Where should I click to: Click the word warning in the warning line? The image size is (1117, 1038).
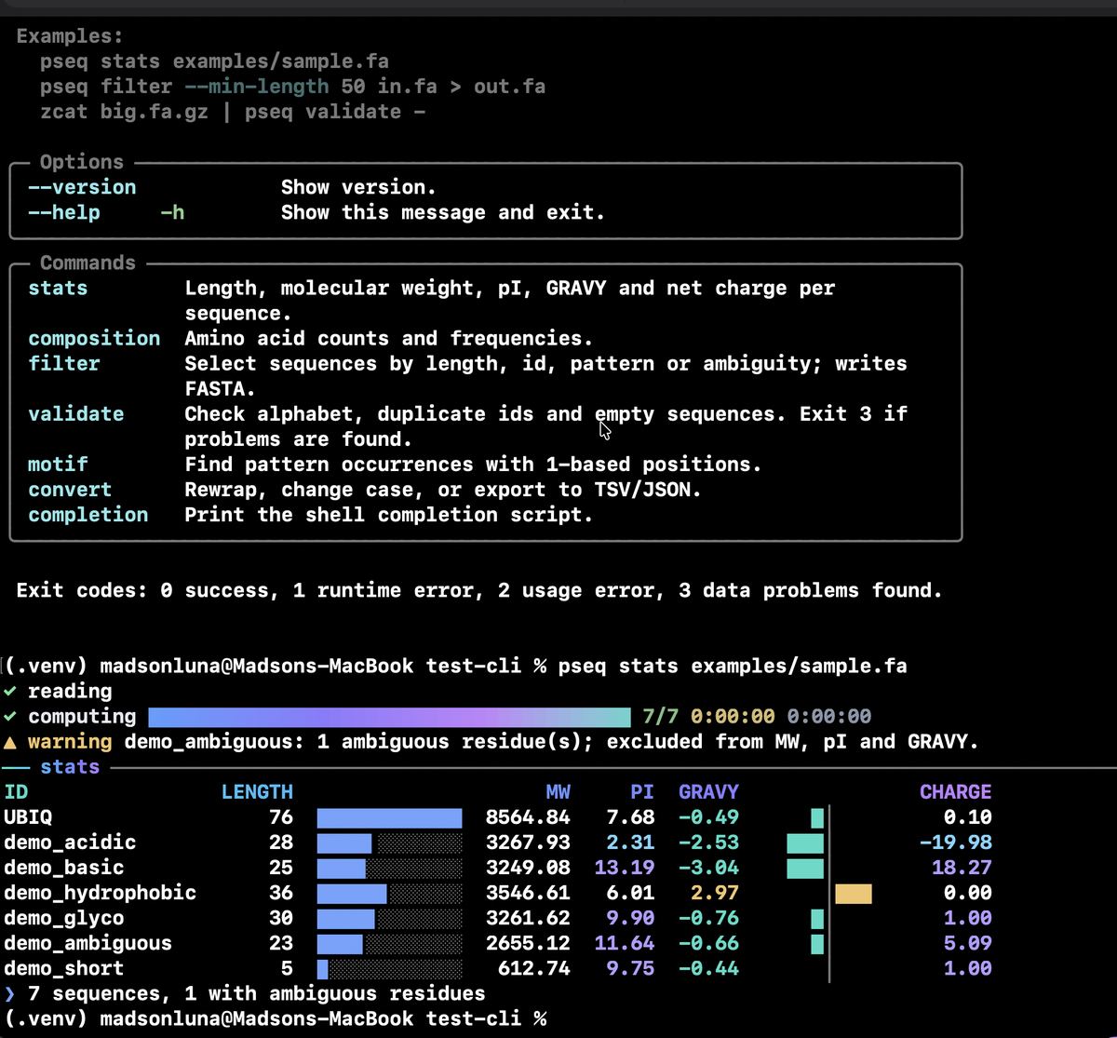pos(70,742)
